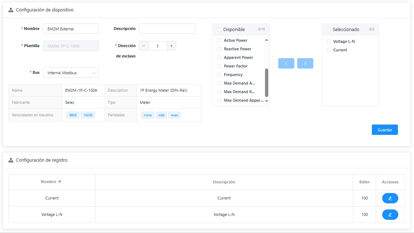Open the Bus dropdown Internal Modbus

pyautogui.click(x=71, y=73)
